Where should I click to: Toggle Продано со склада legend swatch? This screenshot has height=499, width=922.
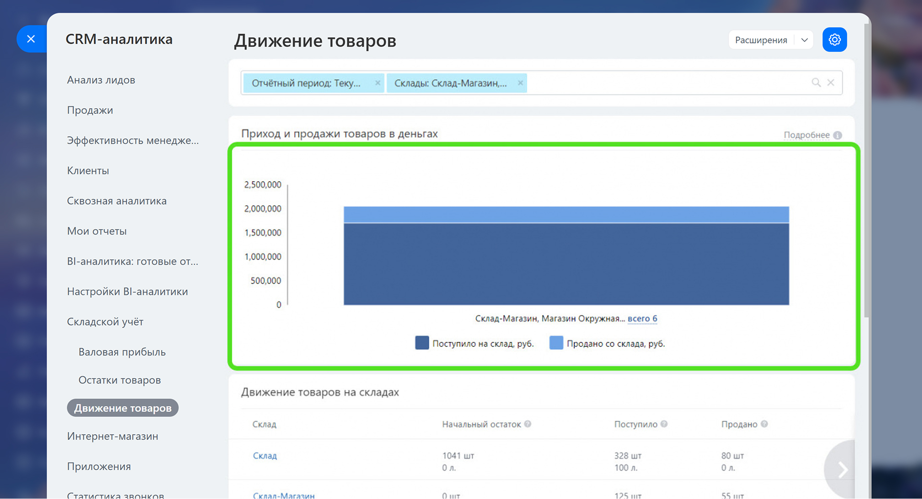pos(556,343)
